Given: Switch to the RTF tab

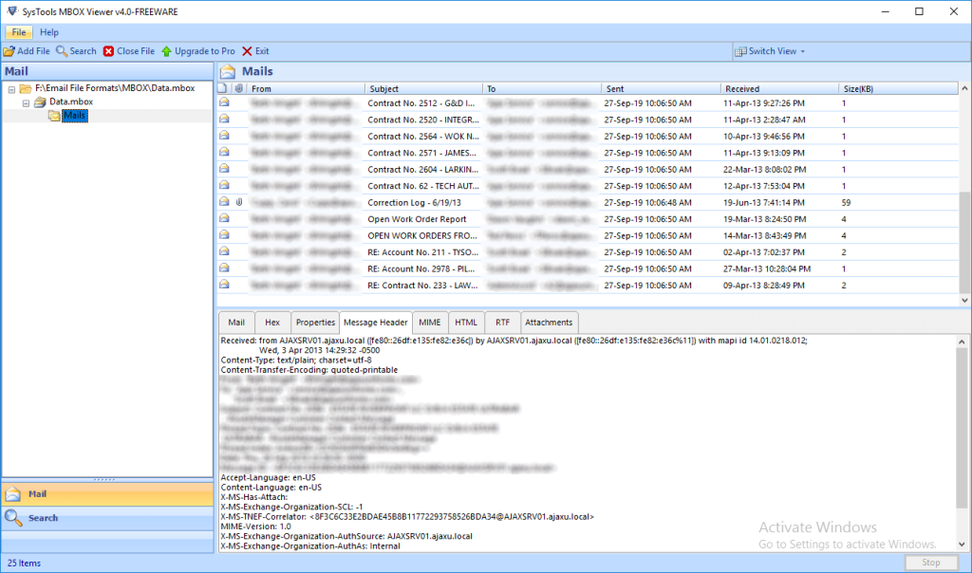Looking at the screenshot, I should pos(502,323).
